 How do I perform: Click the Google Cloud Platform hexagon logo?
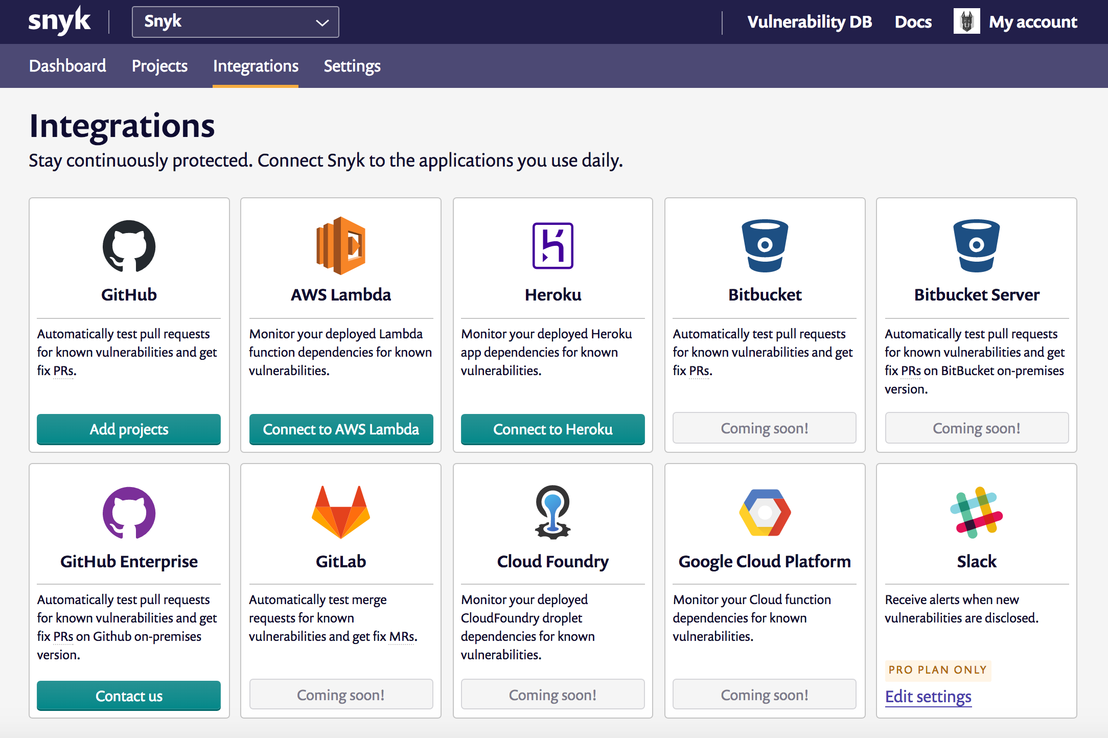pyautogui.click(x=765, y=512)
